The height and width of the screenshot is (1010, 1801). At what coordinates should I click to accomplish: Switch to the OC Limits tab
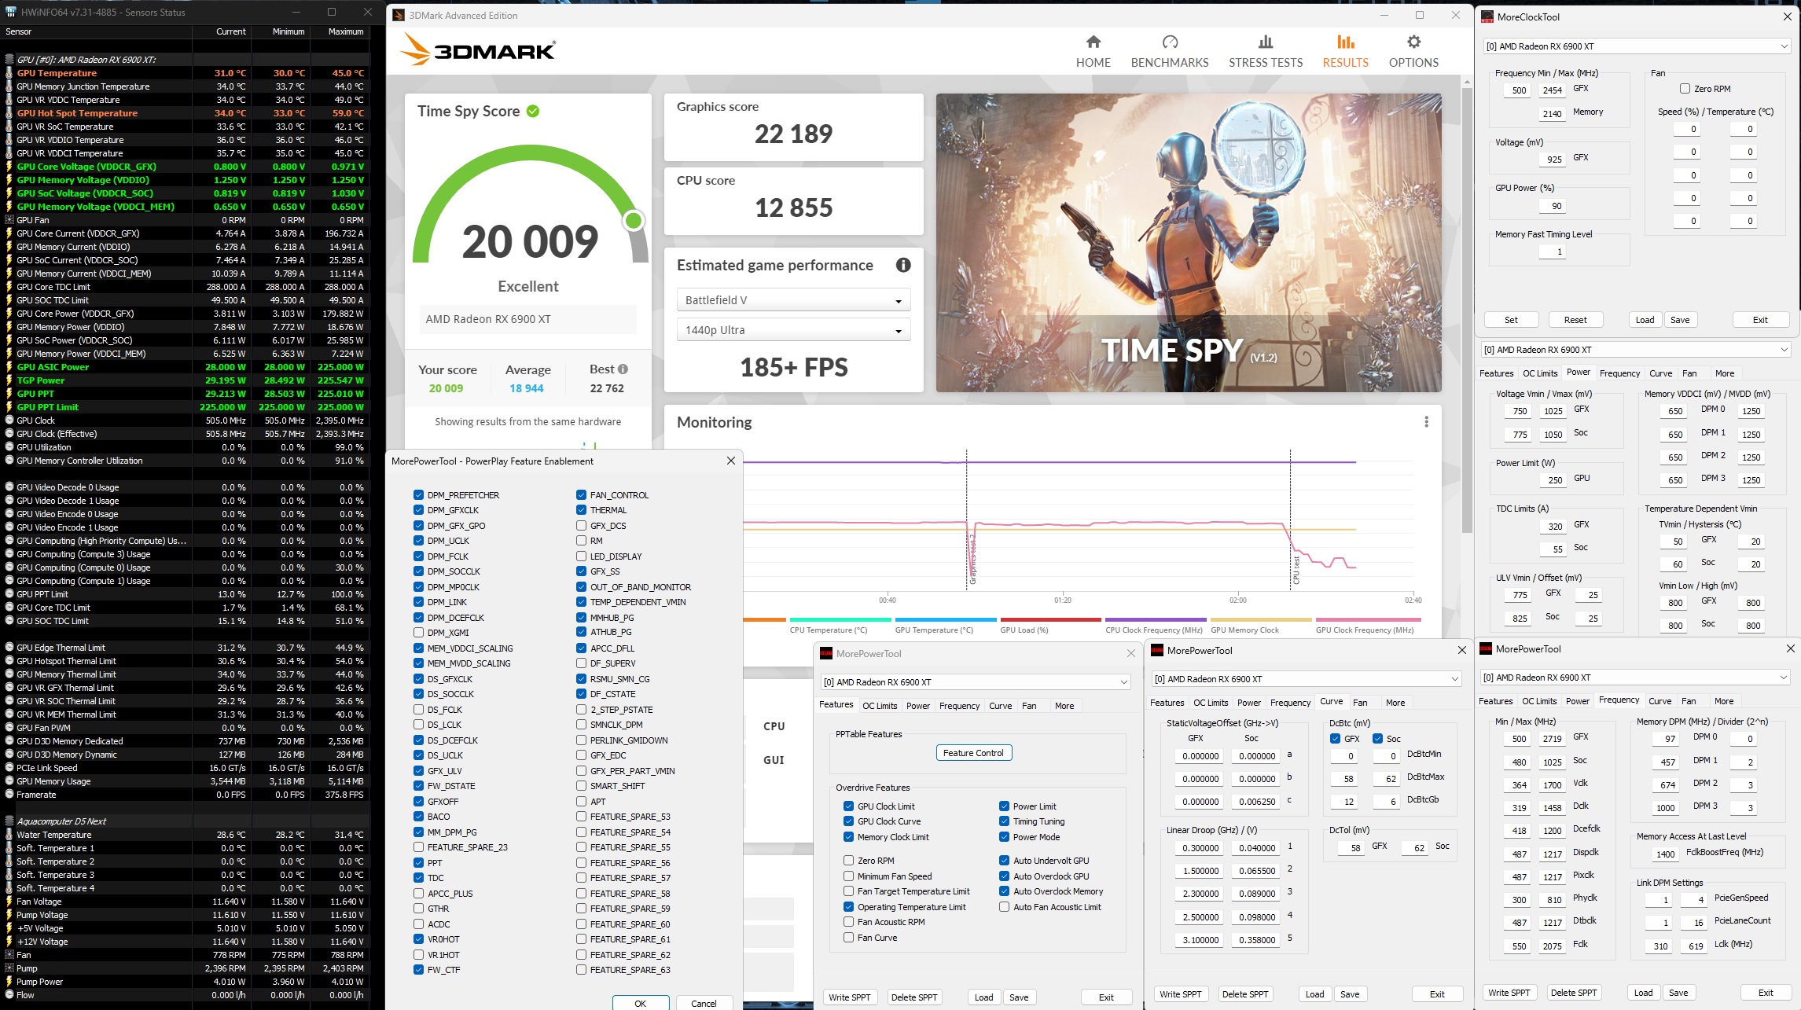tap(879, 706)
